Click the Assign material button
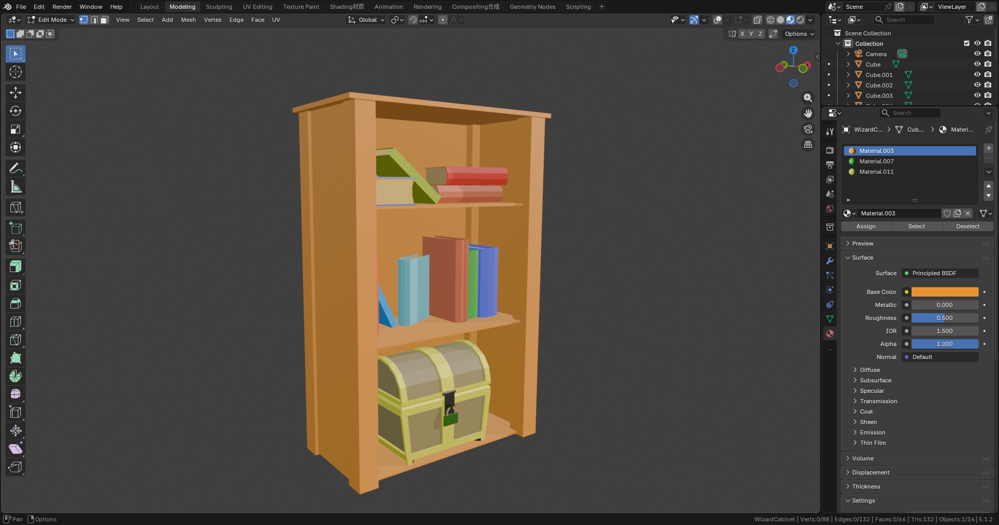999x525 pixels. click(x=866, y=226)
